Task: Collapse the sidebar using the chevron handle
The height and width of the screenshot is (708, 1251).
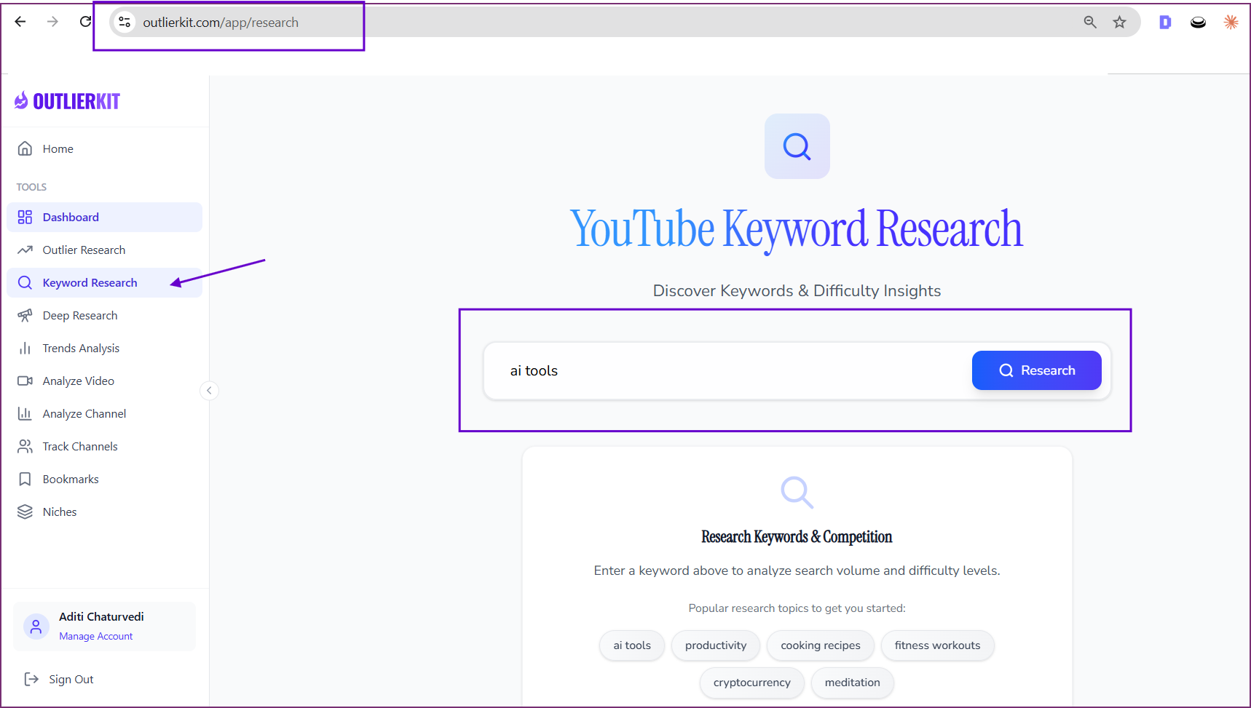Action: pyautogui.click(x=209, y=391)
